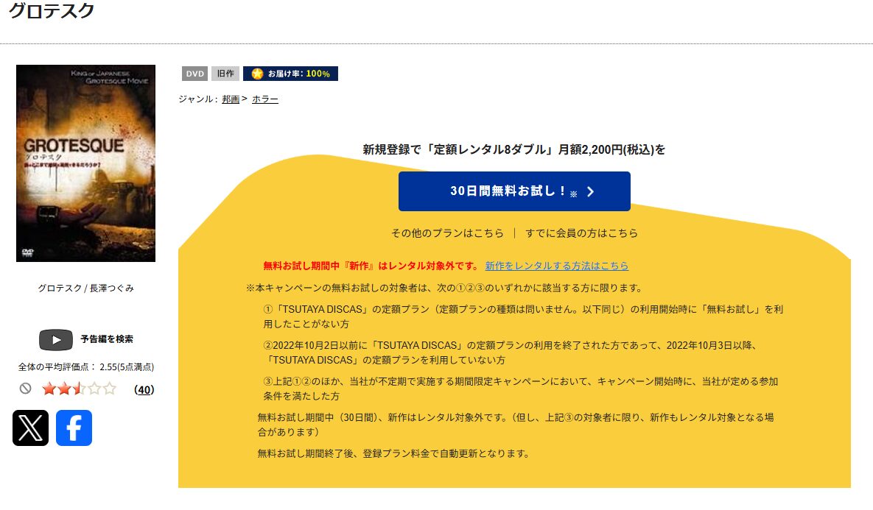
Task: Rate the movie two stars
Action: click(x=64, y=388)
